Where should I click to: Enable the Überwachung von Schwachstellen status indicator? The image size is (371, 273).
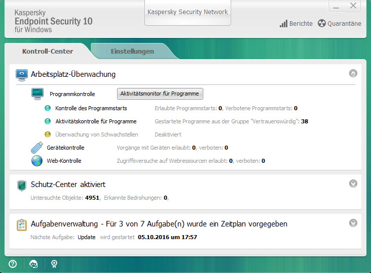(x=48, y=134)
